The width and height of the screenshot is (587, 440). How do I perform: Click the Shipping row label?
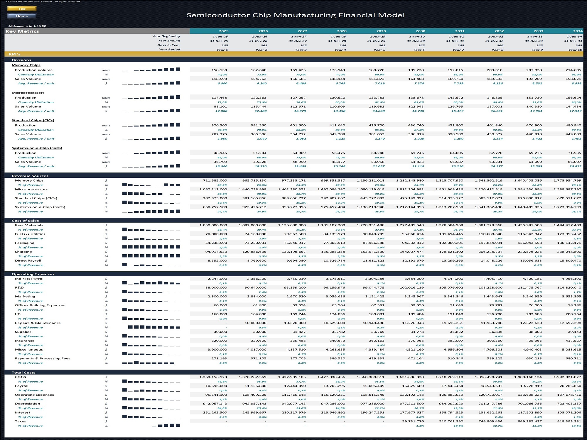23,252
